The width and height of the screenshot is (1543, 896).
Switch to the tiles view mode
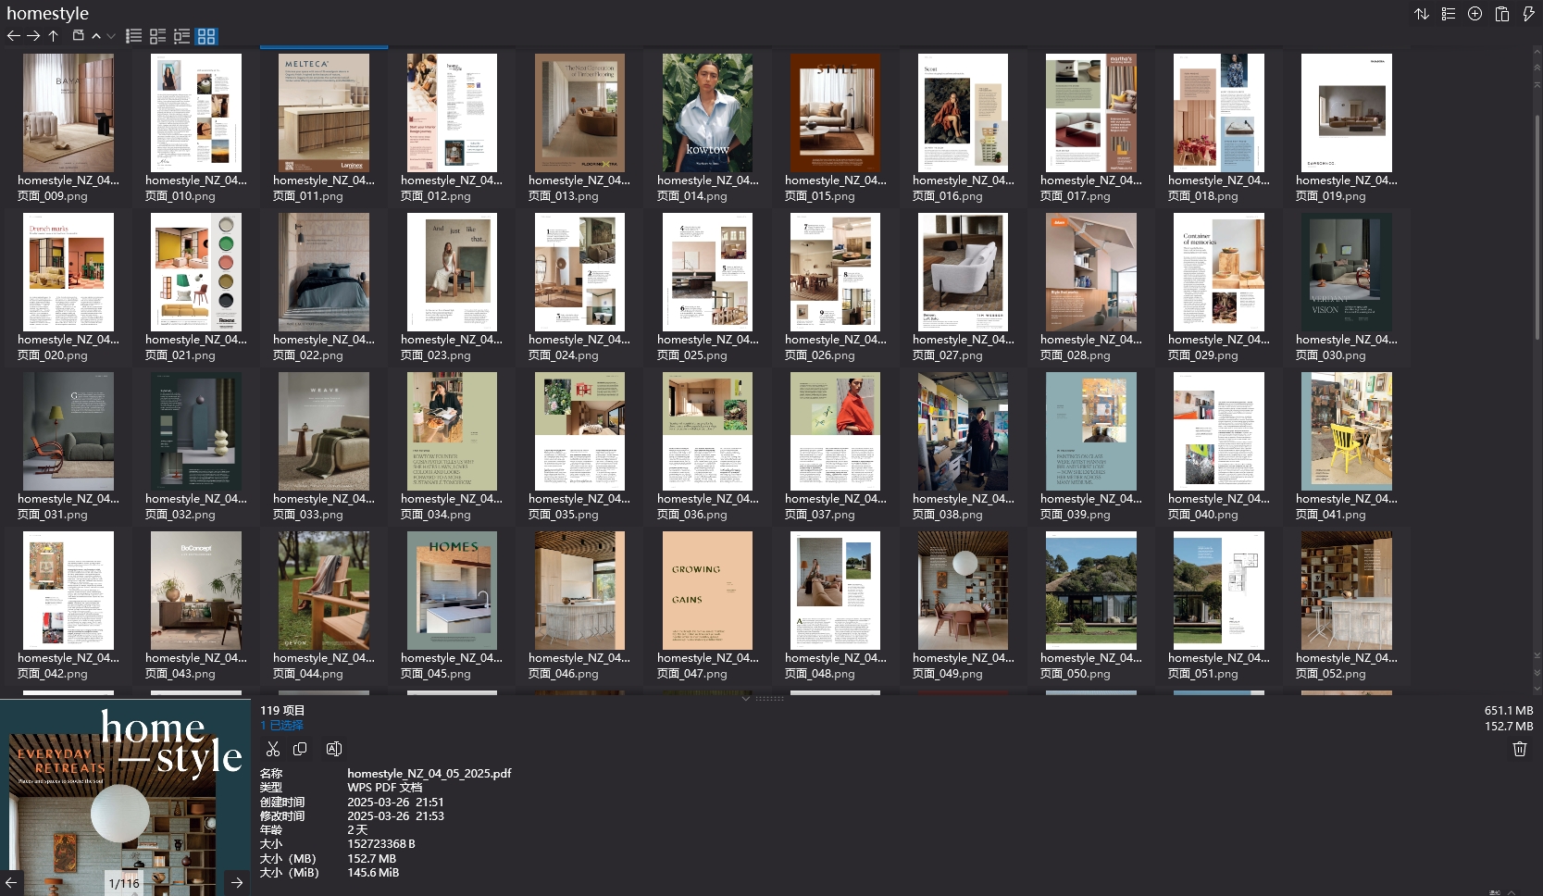[158, 36]
